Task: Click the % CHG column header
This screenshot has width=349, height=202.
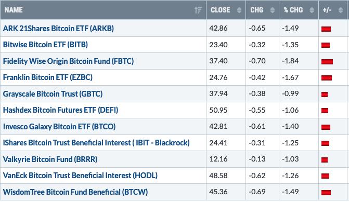Action: [x=293, y=10]
